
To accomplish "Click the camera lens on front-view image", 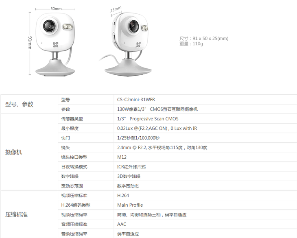I will [49, 26].
